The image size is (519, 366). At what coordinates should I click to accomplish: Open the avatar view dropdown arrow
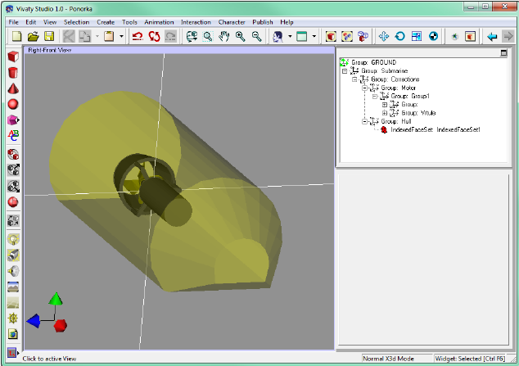pos(290,36)
